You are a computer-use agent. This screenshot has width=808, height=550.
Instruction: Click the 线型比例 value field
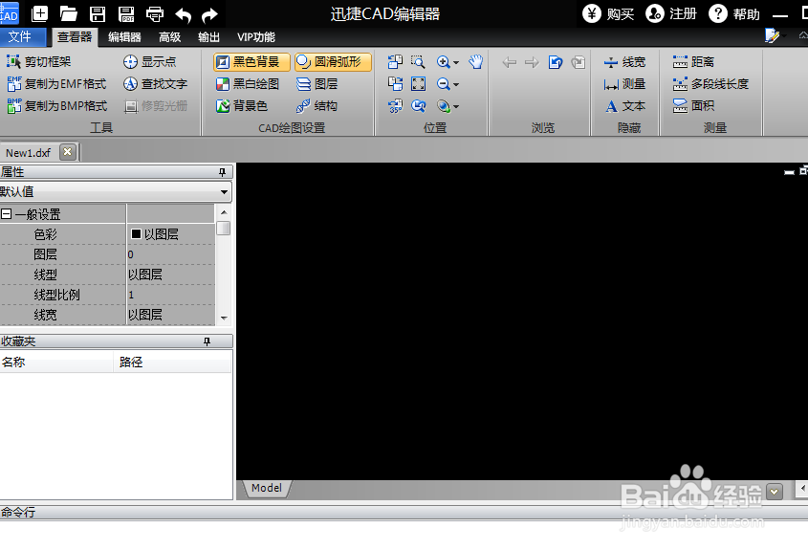click(170, 295)
